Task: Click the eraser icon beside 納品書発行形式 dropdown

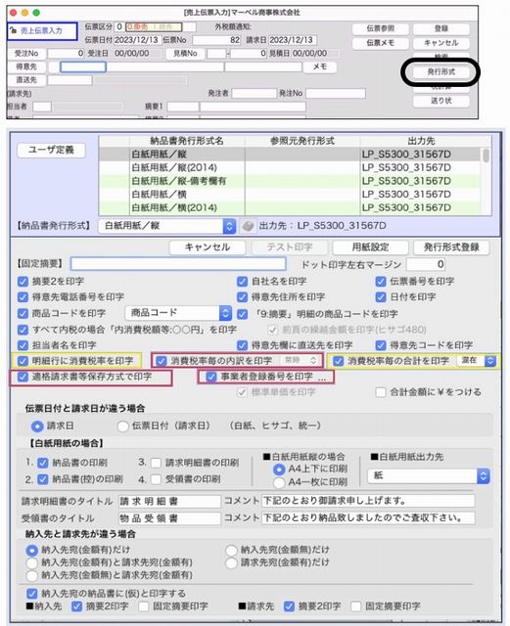Action: click(248, 226)
